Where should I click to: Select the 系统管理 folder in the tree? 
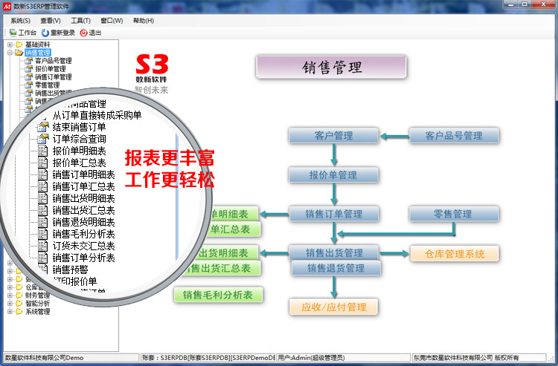point(37,312)
